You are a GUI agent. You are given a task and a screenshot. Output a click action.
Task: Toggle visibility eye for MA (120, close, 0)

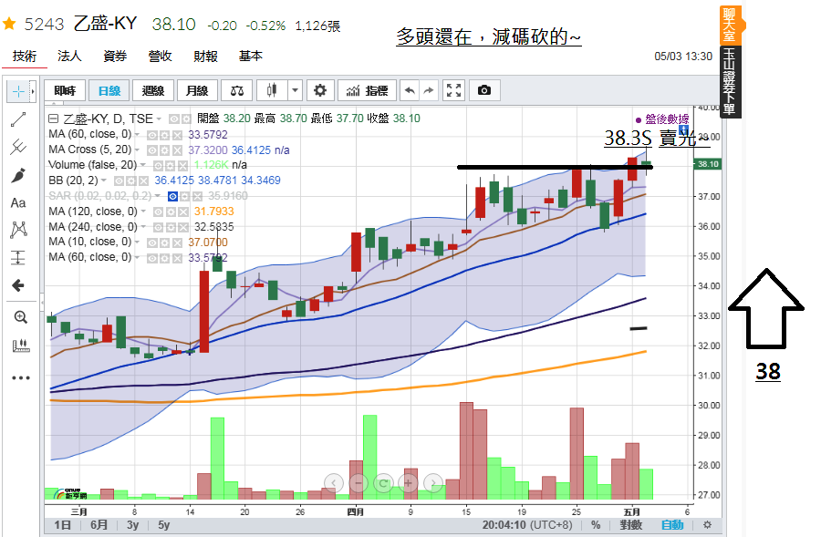coord(158,212)
